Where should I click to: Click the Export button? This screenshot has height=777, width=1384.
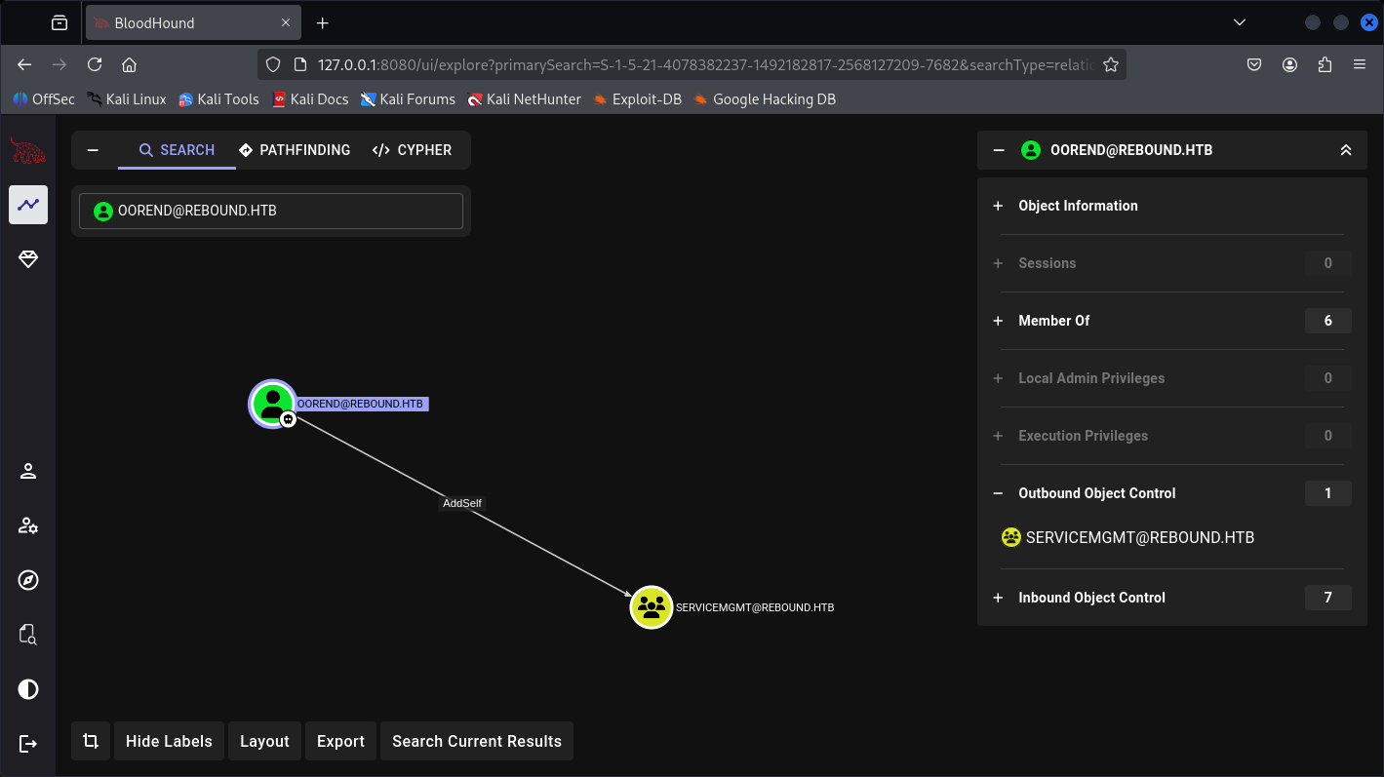click(x=340, y=741)
